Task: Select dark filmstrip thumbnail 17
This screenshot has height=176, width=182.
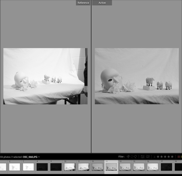Action: point(166,167)
